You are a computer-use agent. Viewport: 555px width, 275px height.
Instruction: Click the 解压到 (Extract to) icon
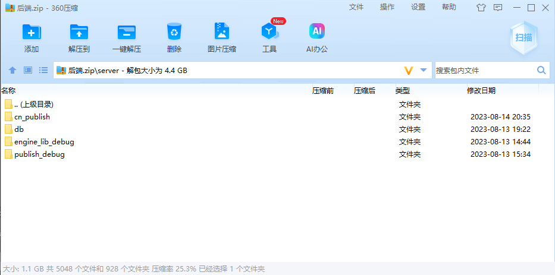point(79,33)
